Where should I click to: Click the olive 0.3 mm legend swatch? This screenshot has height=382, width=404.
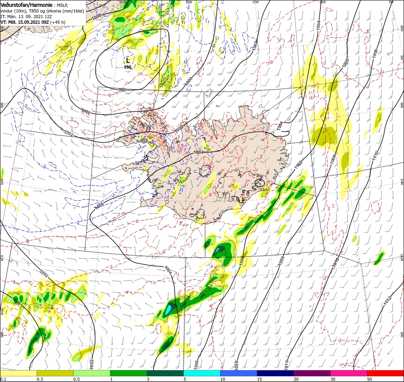55,373
